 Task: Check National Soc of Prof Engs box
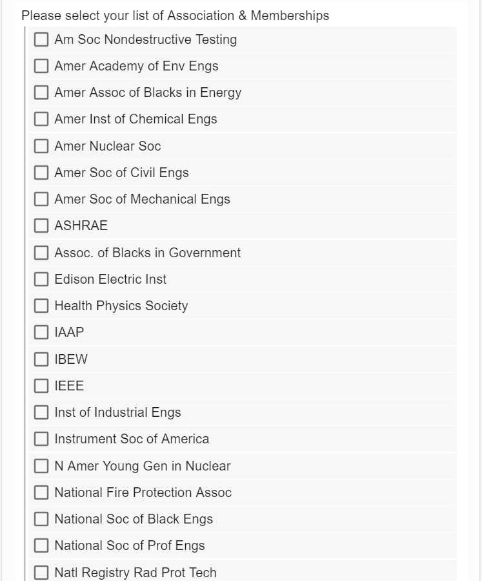tap(41, 545)
